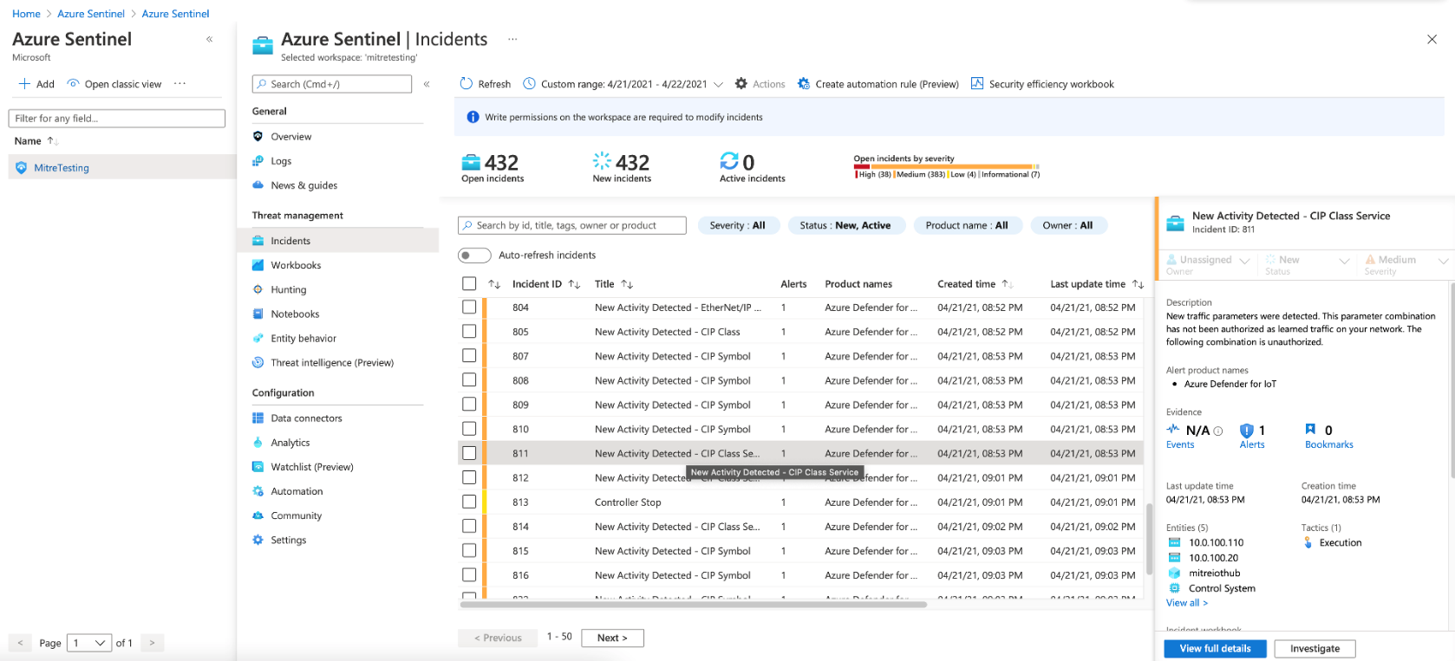Check the box for incident 816
This screenshot has height=661, width=1455.
point(469,574)
